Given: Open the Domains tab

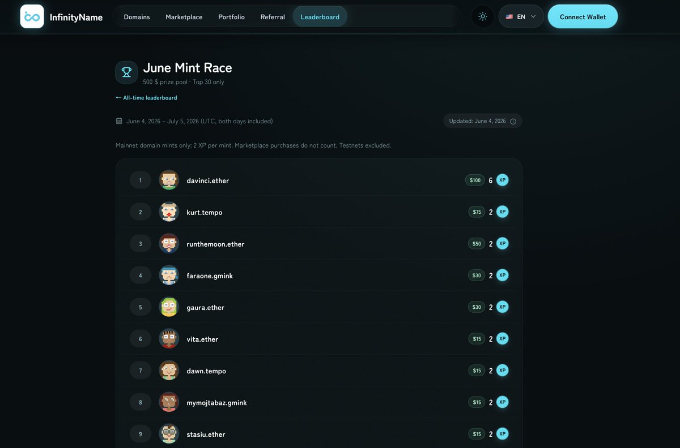Looking at the screenshot, I should (137, 17).
